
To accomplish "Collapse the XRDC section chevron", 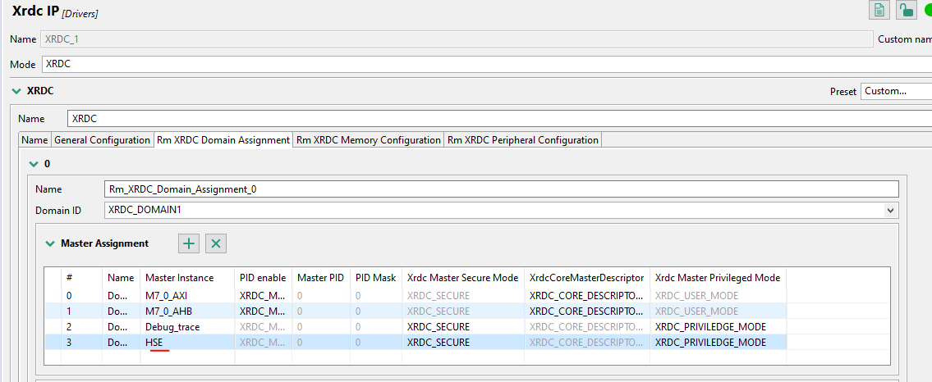I will pyautogui.click(x=16, y=91).
